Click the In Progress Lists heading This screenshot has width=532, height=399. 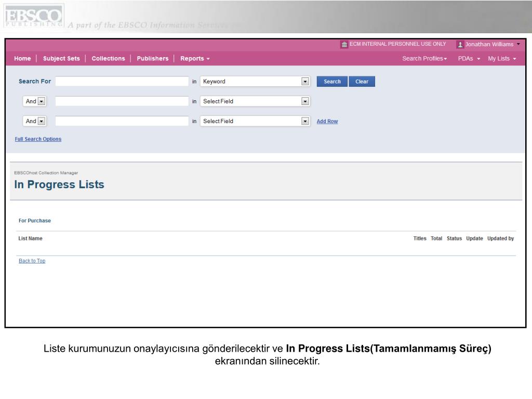coord(59,184)
